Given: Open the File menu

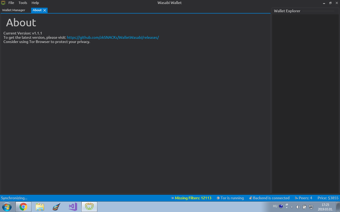Looking at the screenshot, I should (11, 3).
